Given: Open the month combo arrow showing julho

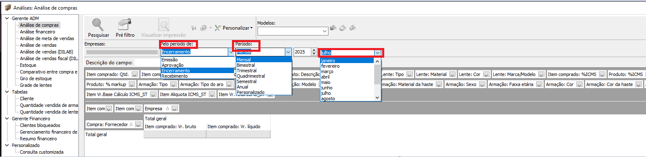Looking at the screenshot, I should click(378, 53).
